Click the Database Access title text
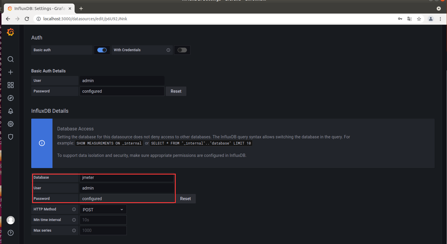Image resolution: width=447 pixels, height=244 pixels. 75,129
